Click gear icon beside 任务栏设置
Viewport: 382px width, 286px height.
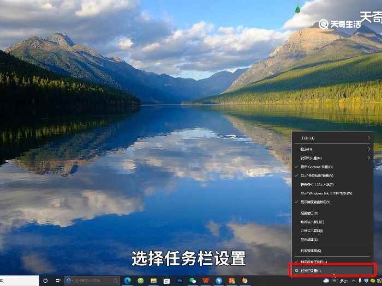(296, 270)
